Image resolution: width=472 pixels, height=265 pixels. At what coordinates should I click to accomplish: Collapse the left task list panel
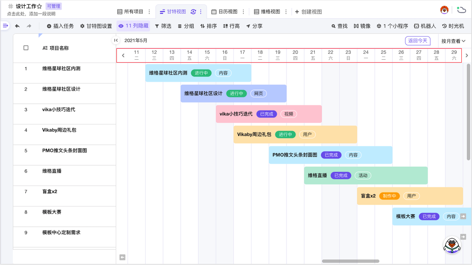pyautogui.click(x=116, y=40)
